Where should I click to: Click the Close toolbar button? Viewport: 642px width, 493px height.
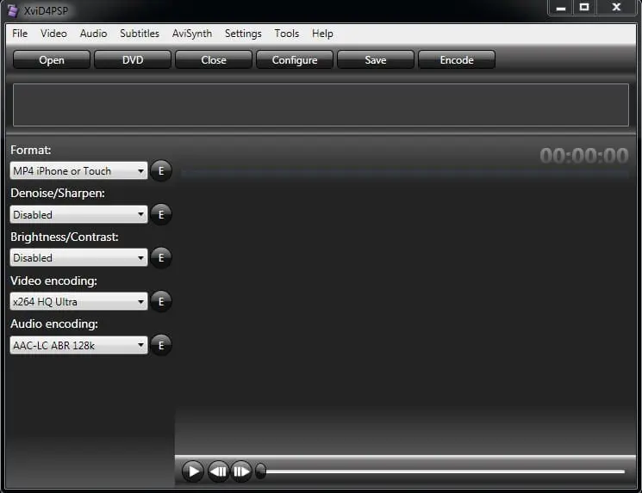pos(214,60)
